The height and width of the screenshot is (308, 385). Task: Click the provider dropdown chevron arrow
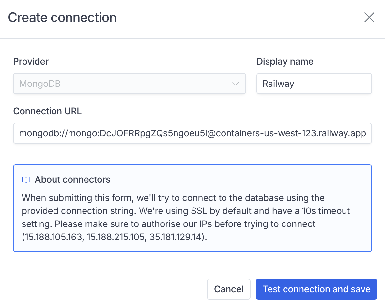tap(235, 84)
